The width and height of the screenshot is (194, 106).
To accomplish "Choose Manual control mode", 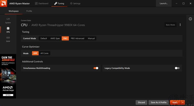I will [x=91, y=38].
